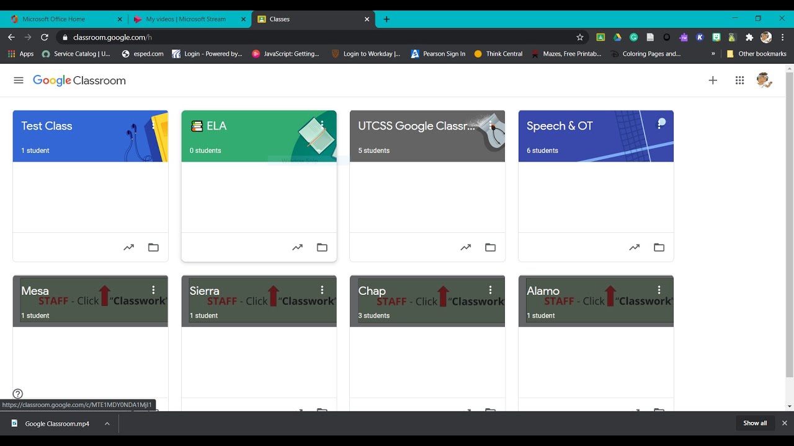Expand options arrow for Google Classroom.mp4 download
This screenshot has width=794, height=446.
point(107,424)
